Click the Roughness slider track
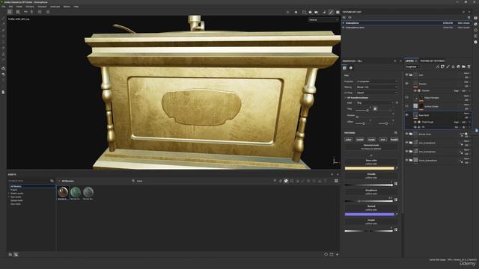The width and height of the screenshot is (479, 269). [369, 201]
